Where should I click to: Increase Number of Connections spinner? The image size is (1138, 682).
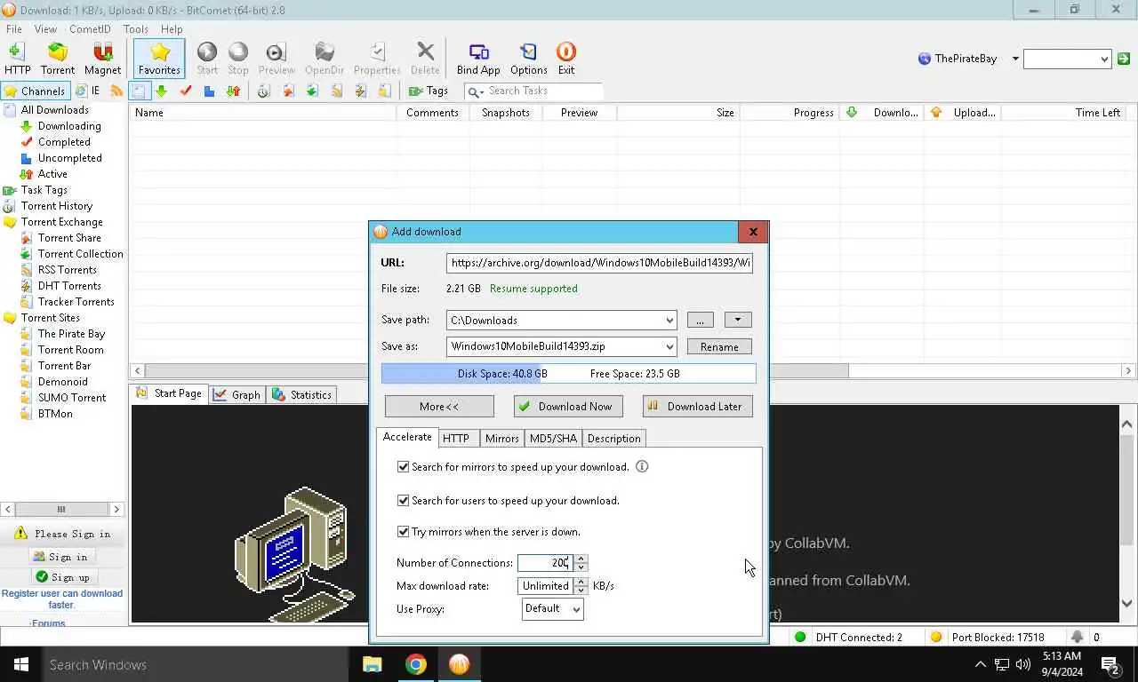pos(581,559)
